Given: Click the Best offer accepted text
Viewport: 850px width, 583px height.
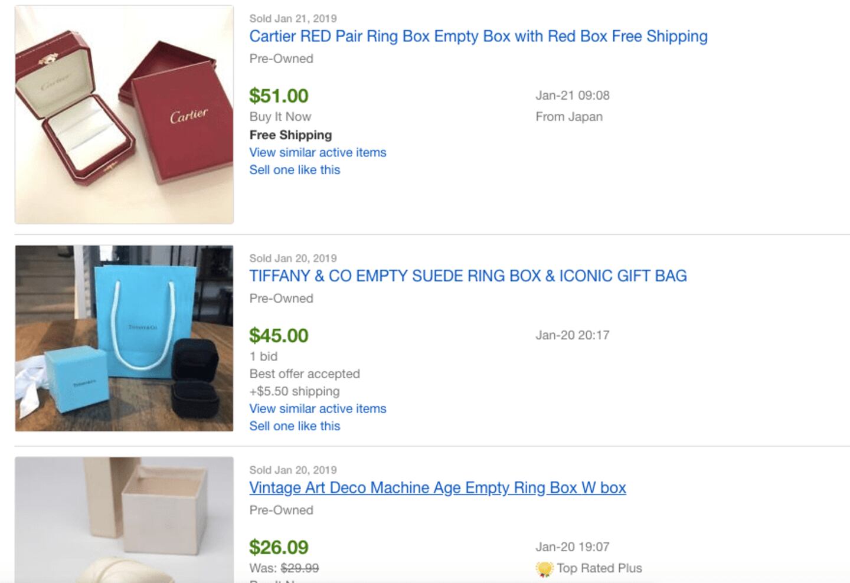Looking at the screenshot, I should [305, 374].
